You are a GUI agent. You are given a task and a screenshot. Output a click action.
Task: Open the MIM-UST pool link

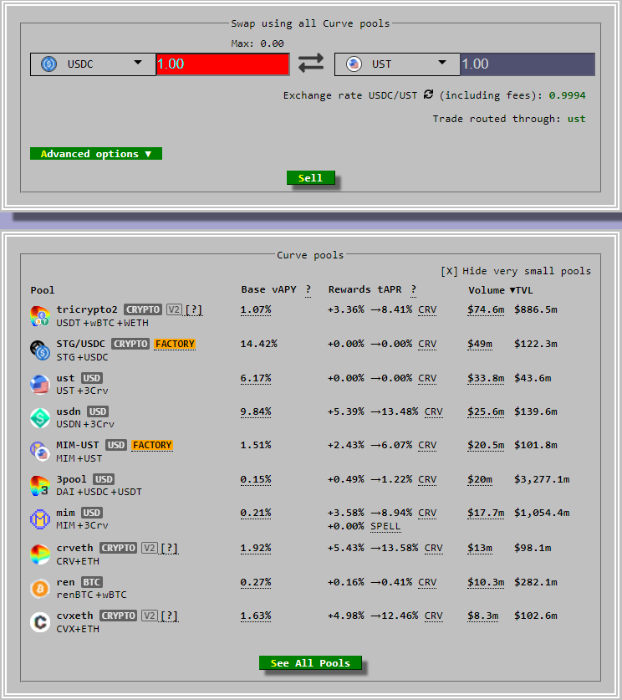78,446
